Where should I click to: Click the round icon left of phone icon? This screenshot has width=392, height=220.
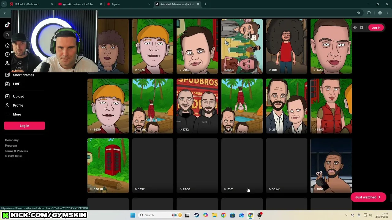click(x=355, y=28)
